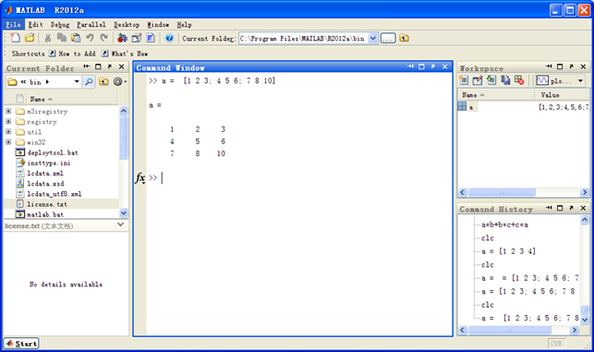Click the blue Help question mark icon
Viewport: 594px width, 352px height.
[169, 38]
